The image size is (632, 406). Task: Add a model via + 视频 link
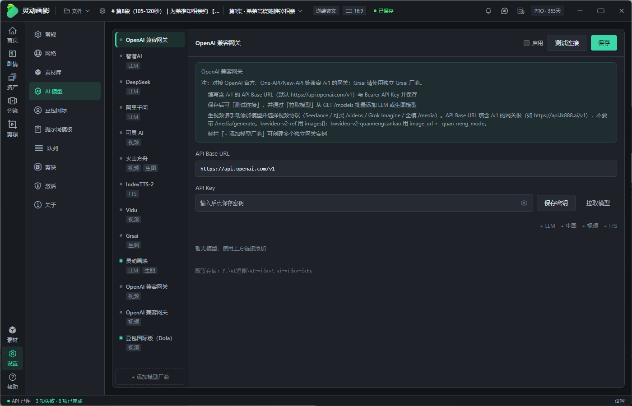click(590, 226)
